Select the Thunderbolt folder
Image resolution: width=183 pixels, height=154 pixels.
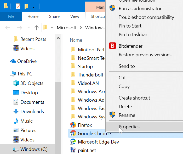pyautogui.click(x=88, y=75)
